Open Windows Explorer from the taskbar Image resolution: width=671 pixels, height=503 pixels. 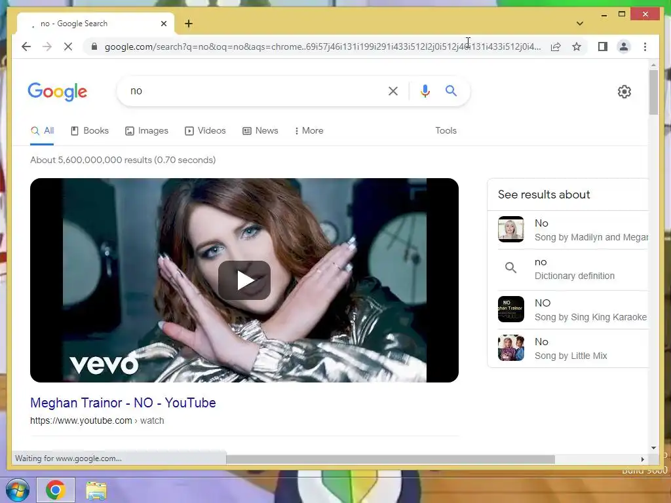point(96,491)
